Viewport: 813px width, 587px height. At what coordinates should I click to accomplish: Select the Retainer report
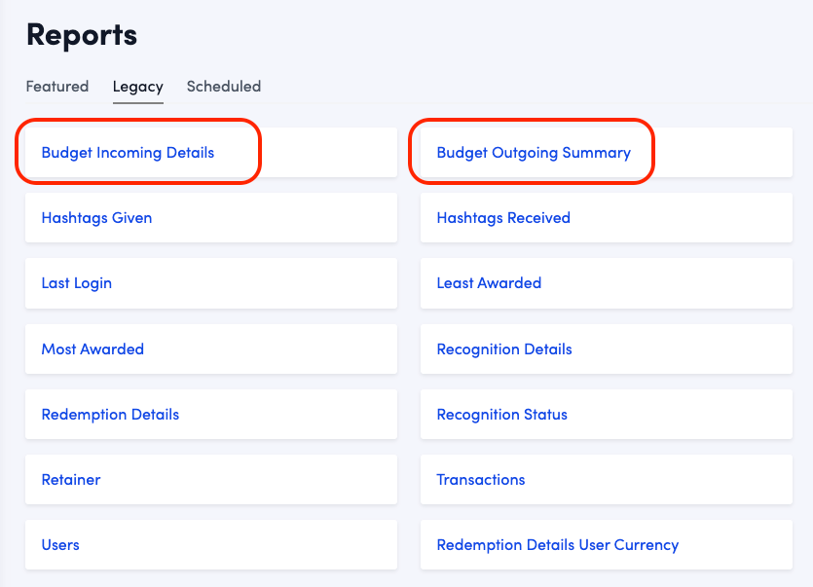(x=71, y=480)
